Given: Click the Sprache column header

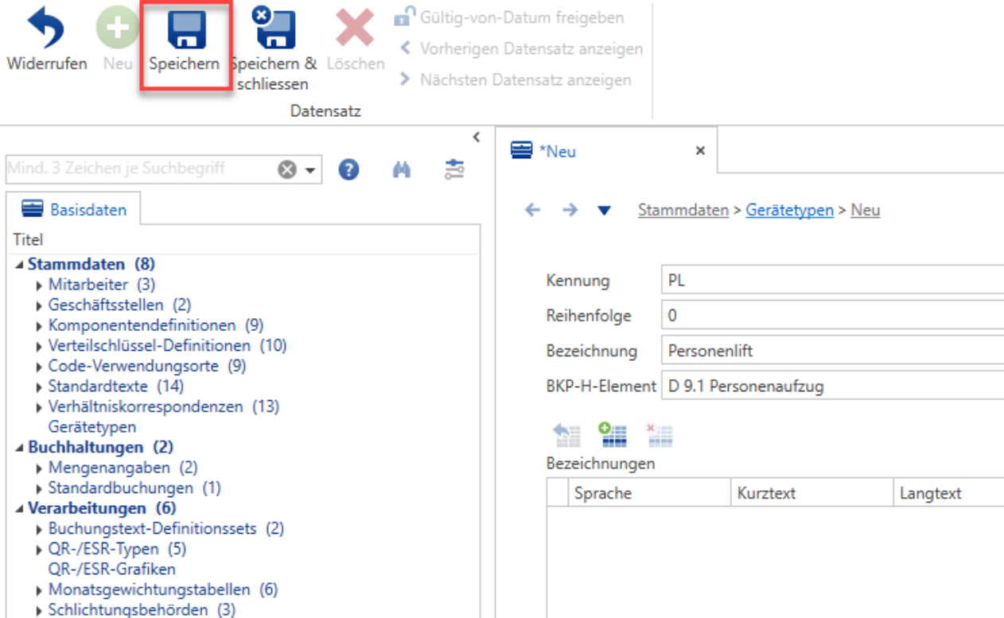Looking at the screenshot, I should click(x=649, y=493).
